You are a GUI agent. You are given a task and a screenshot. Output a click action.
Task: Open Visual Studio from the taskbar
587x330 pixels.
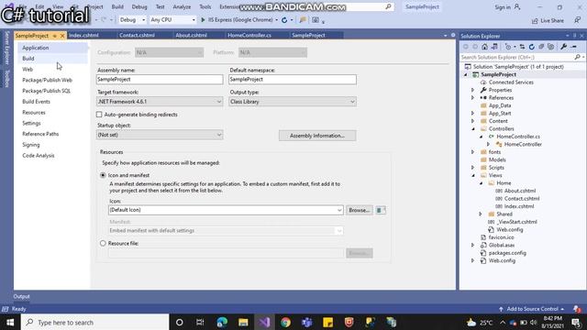click(x=264, y=322)
